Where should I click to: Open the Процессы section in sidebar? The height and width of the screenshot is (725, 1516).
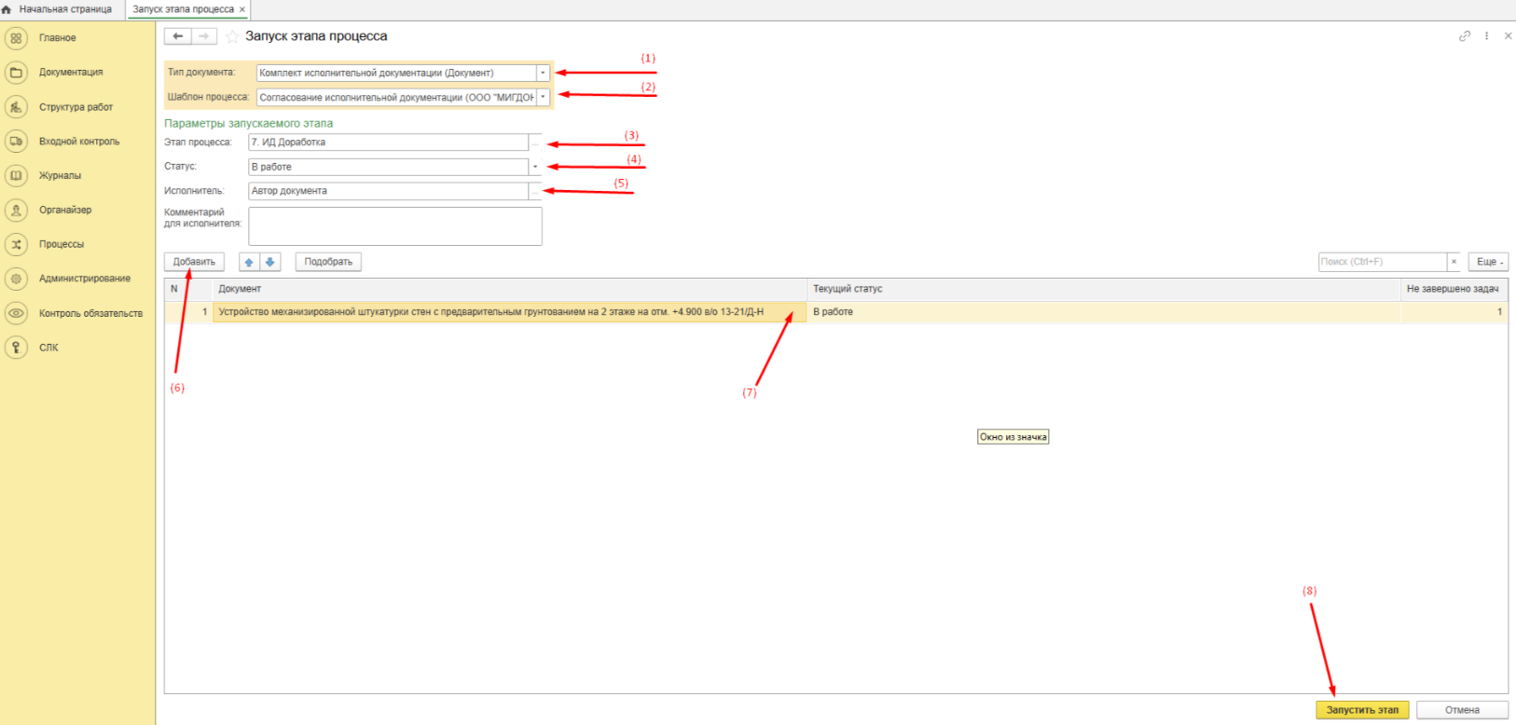coord(62,244)
